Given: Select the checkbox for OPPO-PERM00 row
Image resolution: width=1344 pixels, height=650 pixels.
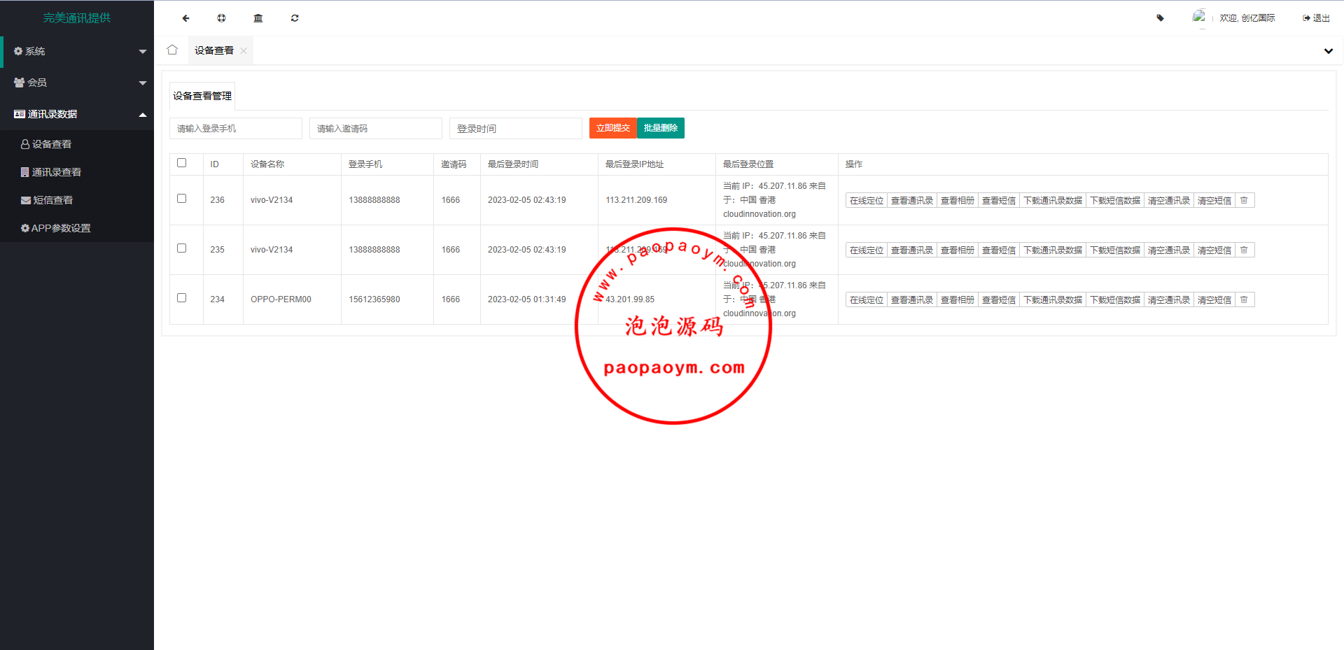Looking at the screenshot, I should coord(182,298).
